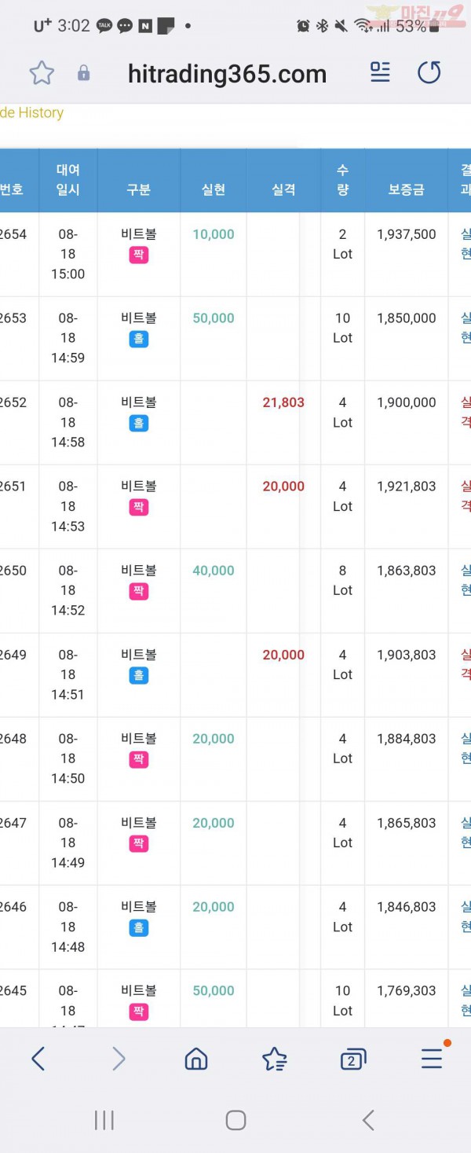Tap the lock security icon

click(83, 73)
